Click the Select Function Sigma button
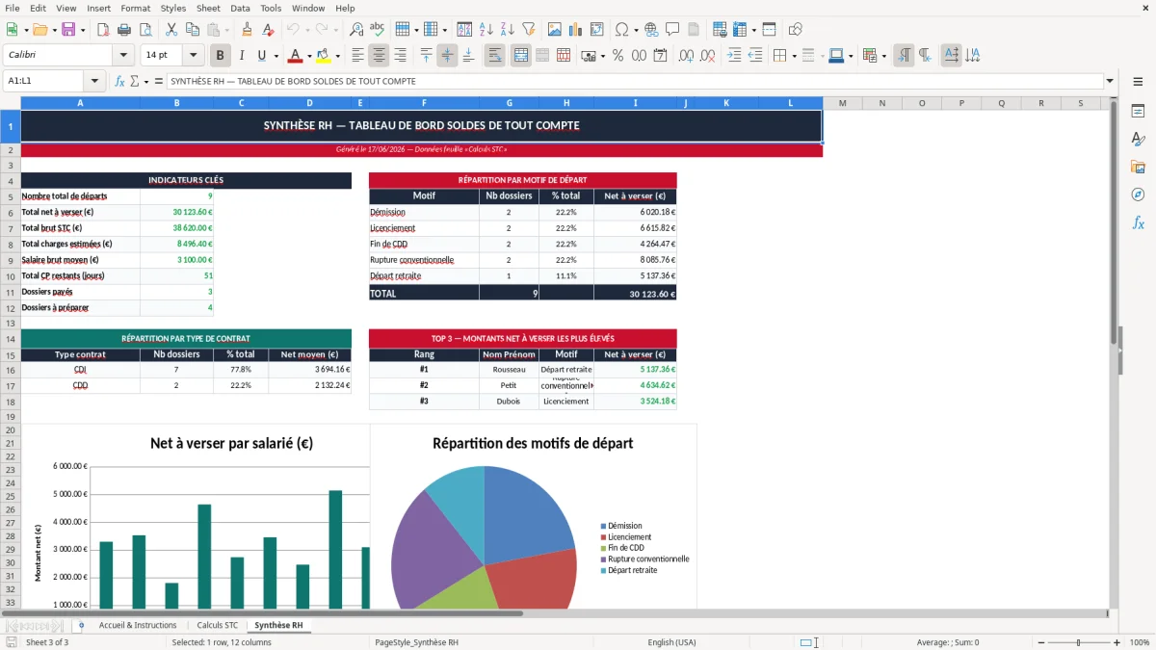Viewport: 1156px width, 650px height. point(134,81)
